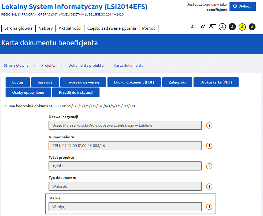Click the Tytuł projektu field
Image resolution: width=263 pixels, height=216 pixels.
tap(125, 166)
